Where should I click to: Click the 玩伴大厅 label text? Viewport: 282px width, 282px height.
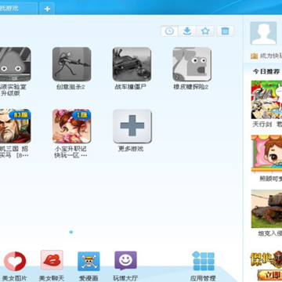(125, 278)
